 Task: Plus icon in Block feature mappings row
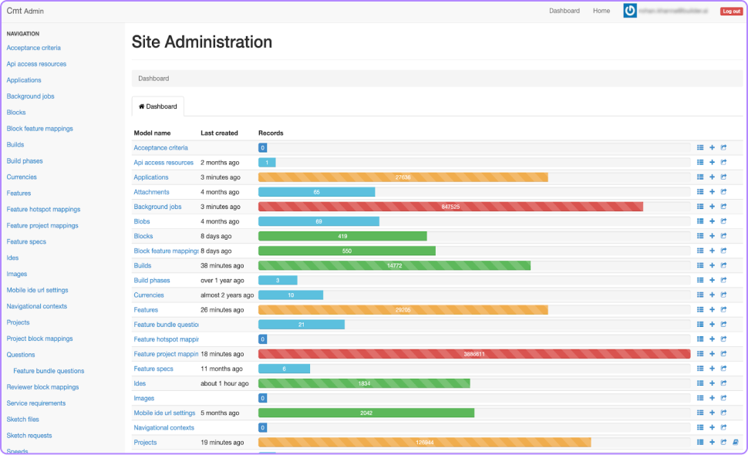pyautogui.click(x=712, y=251)
